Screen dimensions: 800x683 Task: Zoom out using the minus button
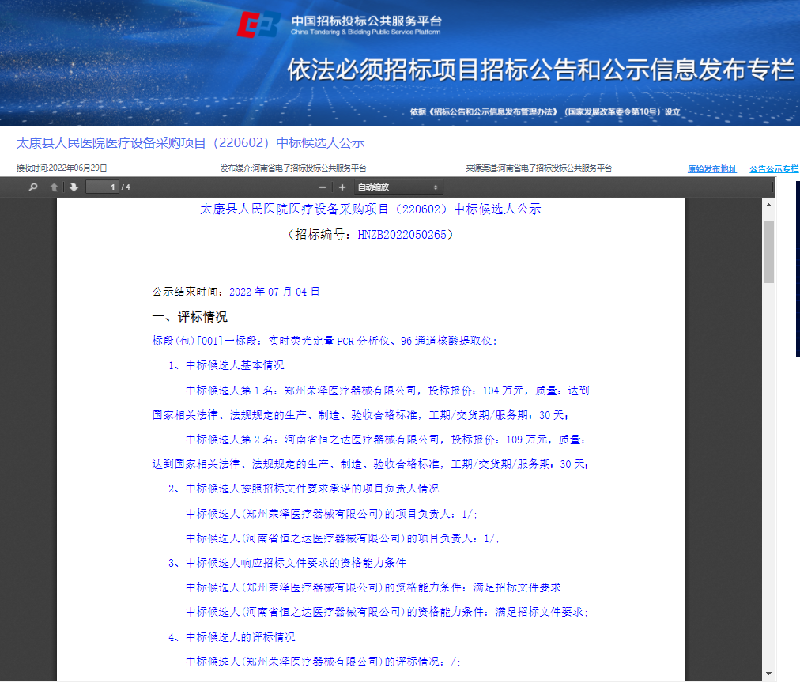pos(322,187)
